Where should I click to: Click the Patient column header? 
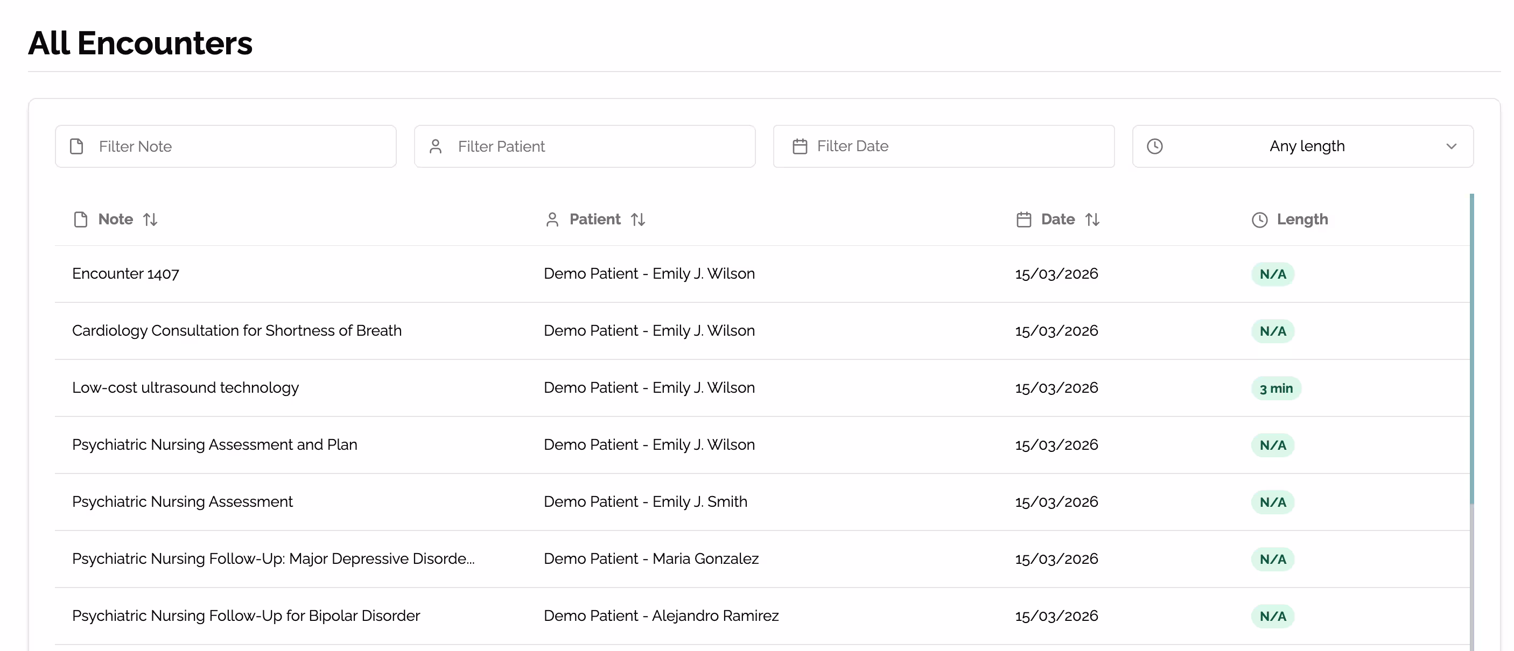[595, 220]
